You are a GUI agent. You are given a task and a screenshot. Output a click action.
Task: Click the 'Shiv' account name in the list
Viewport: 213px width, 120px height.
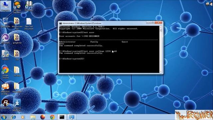tap(62, 44)
